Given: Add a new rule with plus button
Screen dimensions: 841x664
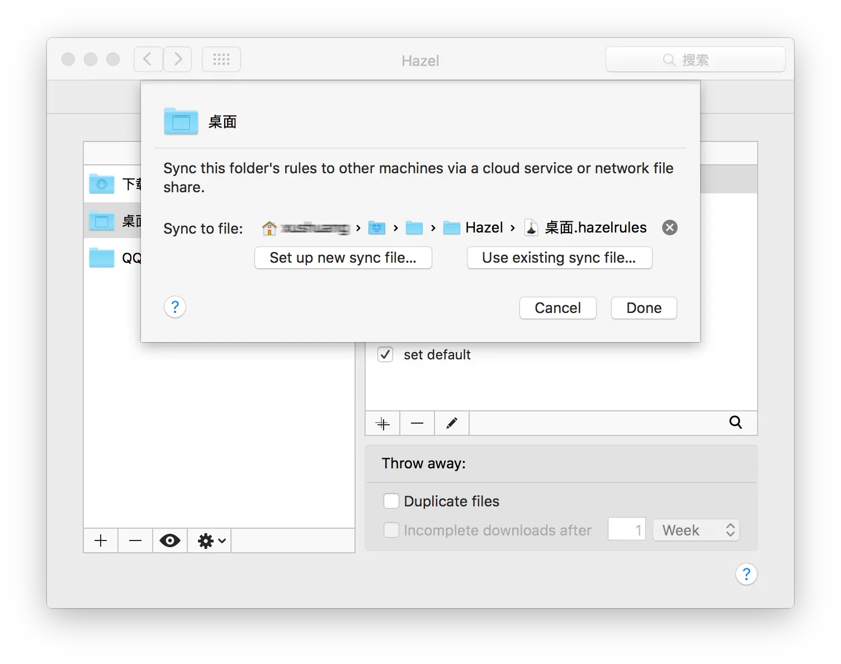Looking at the screenshot, I should (x=383, y=424).
